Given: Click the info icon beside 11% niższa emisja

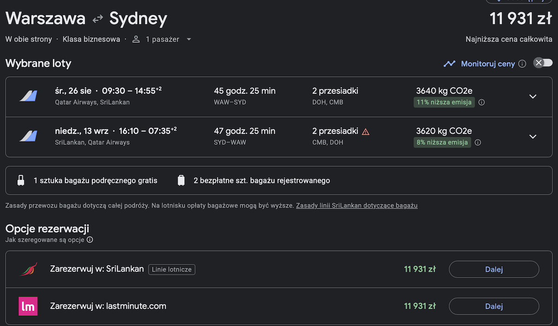Looking at the screenshot, I should point(482,102).
